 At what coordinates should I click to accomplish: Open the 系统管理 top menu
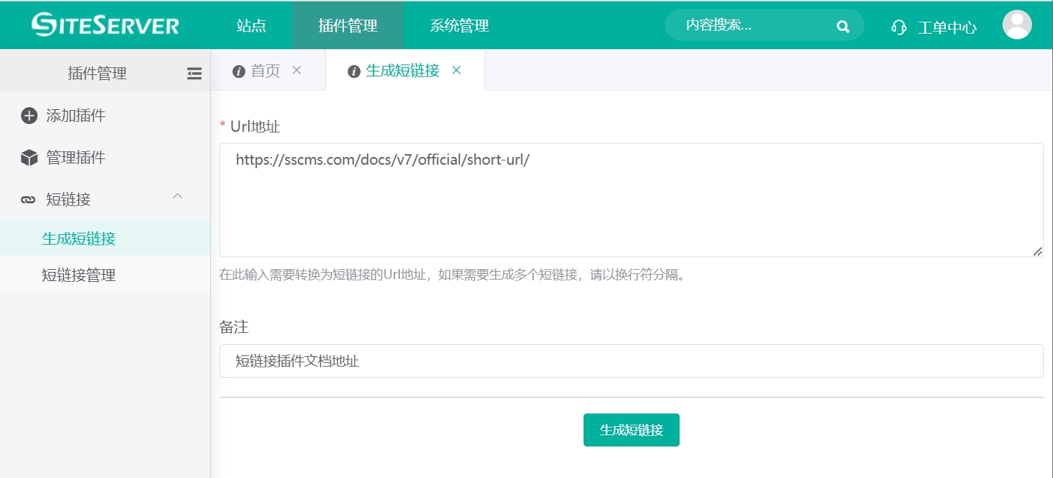(459, 26)
